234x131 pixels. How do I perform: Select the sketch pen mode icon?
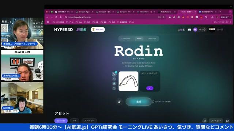pos(114,74)
